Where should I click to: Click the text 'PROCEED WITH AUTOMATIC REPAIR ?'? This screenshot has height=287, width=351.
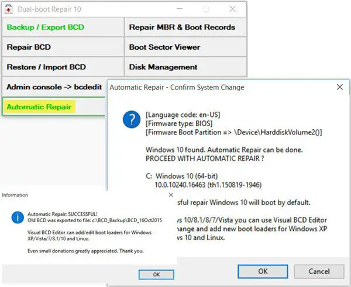click(x=205, y=158)
